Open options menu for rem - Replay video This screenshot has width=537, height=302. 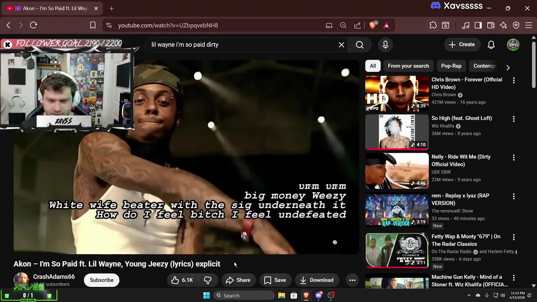click(x=514, y=196)
